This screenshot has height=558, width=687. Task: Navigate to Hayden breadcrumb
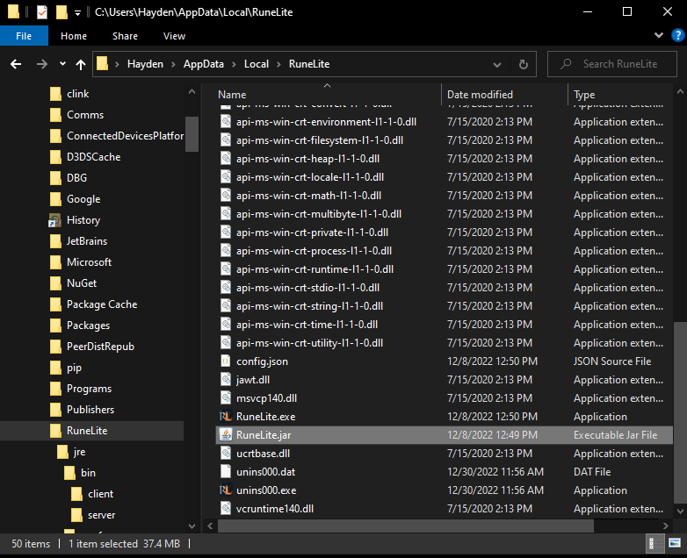(145, 64)
